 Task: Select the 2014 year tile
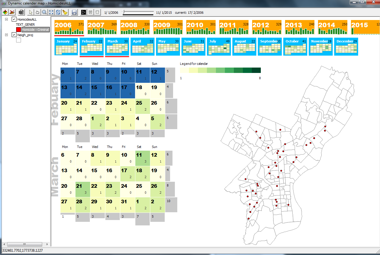pyautogui.click(x=333, y=28)
